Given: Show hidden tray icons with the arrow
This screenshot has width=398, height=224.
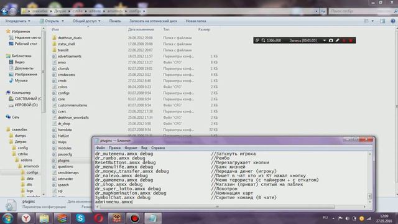Looking at the screenshot, I should 333,218.
